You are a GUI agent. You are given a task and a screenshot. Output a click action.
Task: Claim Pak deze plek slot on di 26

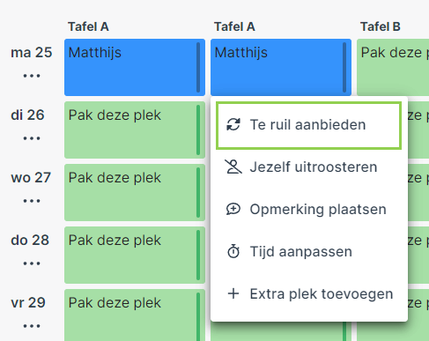[x=135, y=130]
